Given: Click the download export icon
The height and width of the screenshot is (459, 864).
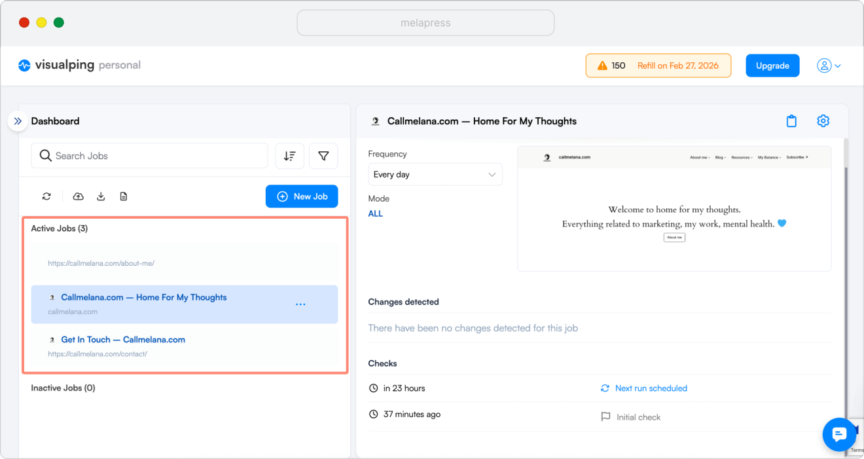Looking at the screenshot, I should point(101,196).
